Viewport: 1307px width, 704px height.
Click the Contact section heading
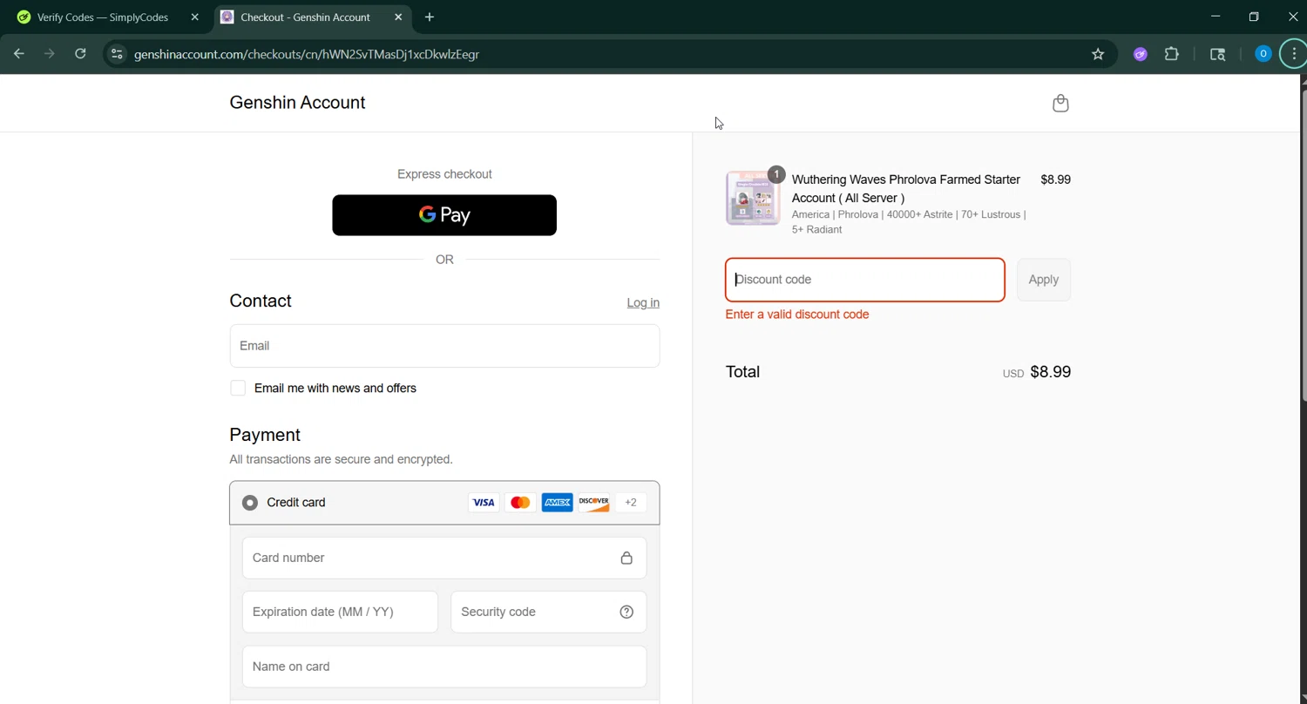pos(261,301)
